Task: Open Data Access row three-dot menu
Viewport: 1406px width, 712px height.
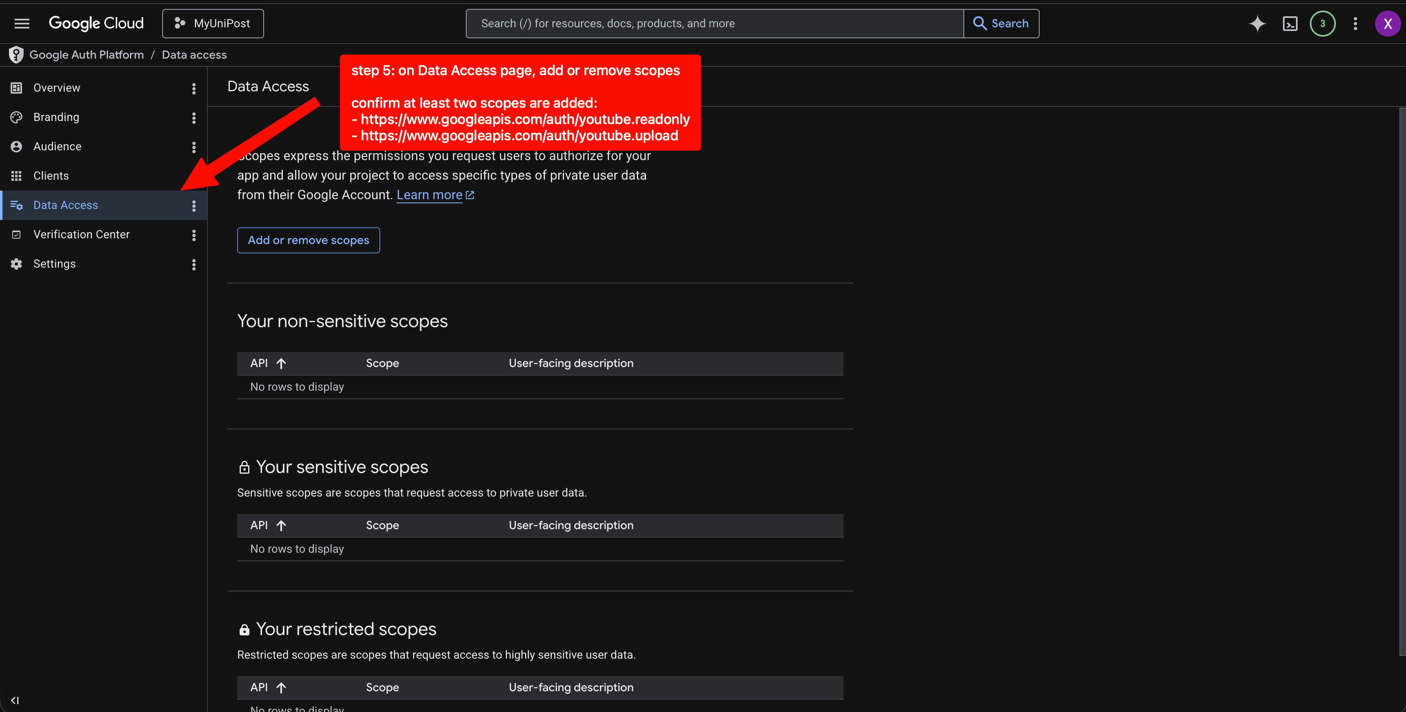Action: (x=194, y=206)
